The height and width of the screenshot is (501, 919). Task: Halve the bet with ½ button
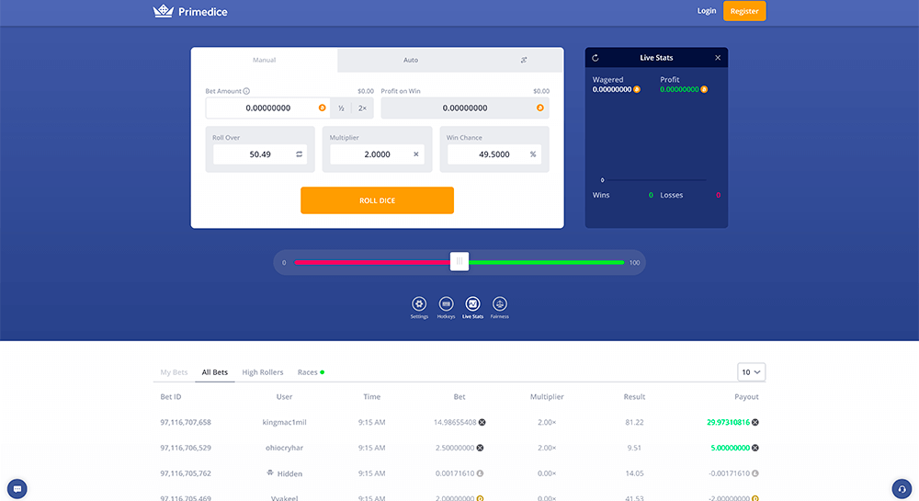tap(341, 108)
